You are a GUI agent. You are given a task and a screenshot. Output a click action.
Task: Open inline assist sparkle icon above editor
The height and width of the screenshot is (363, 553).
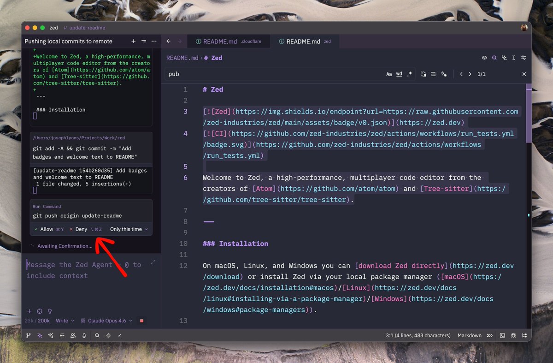[x=504, y=58]
